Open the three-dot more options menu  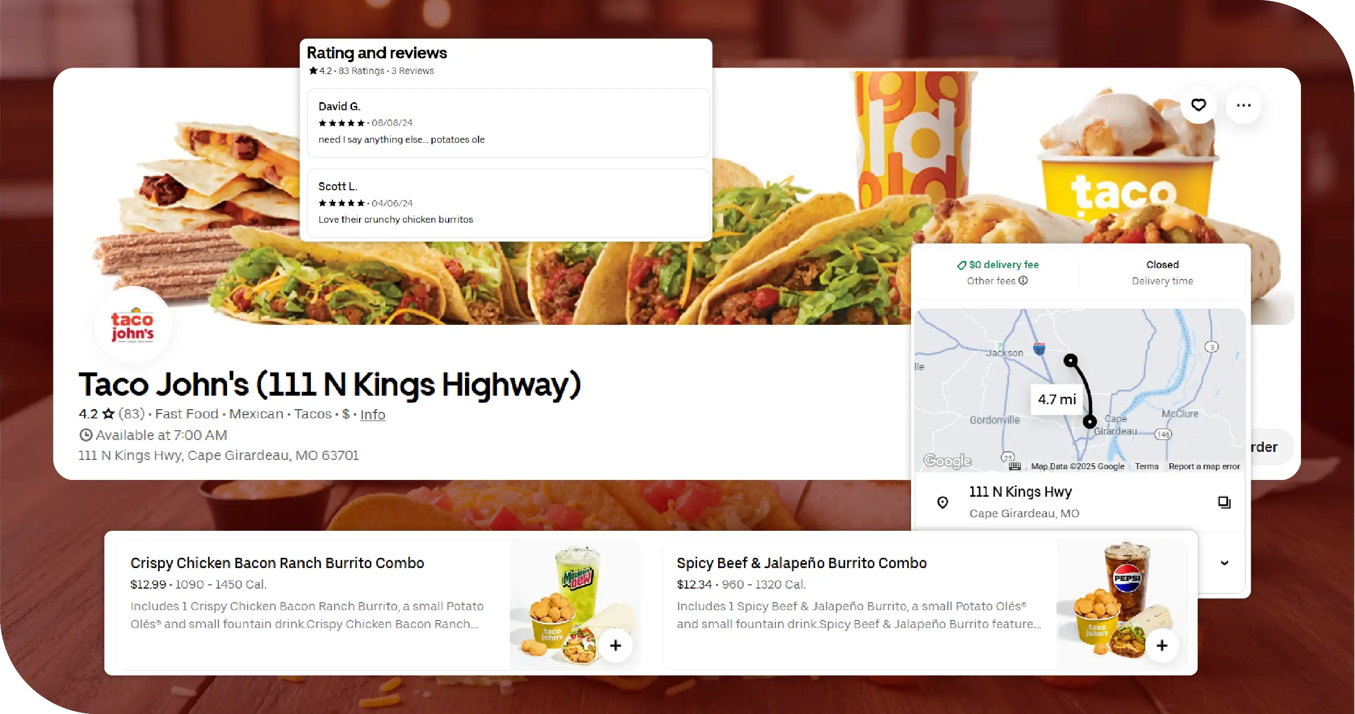(x=1244, y=105)
